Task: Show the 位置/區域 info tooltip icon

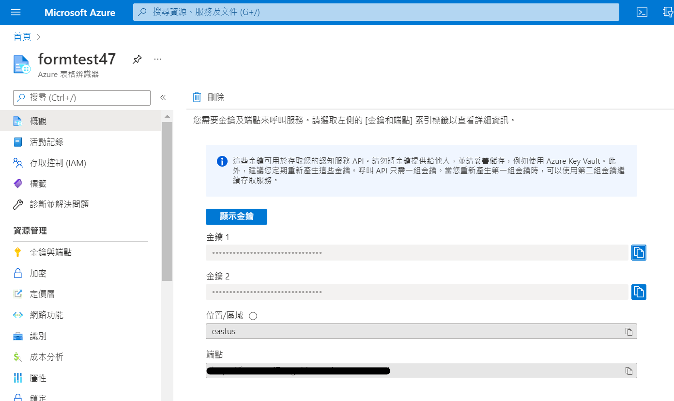Action: point(253,316)
